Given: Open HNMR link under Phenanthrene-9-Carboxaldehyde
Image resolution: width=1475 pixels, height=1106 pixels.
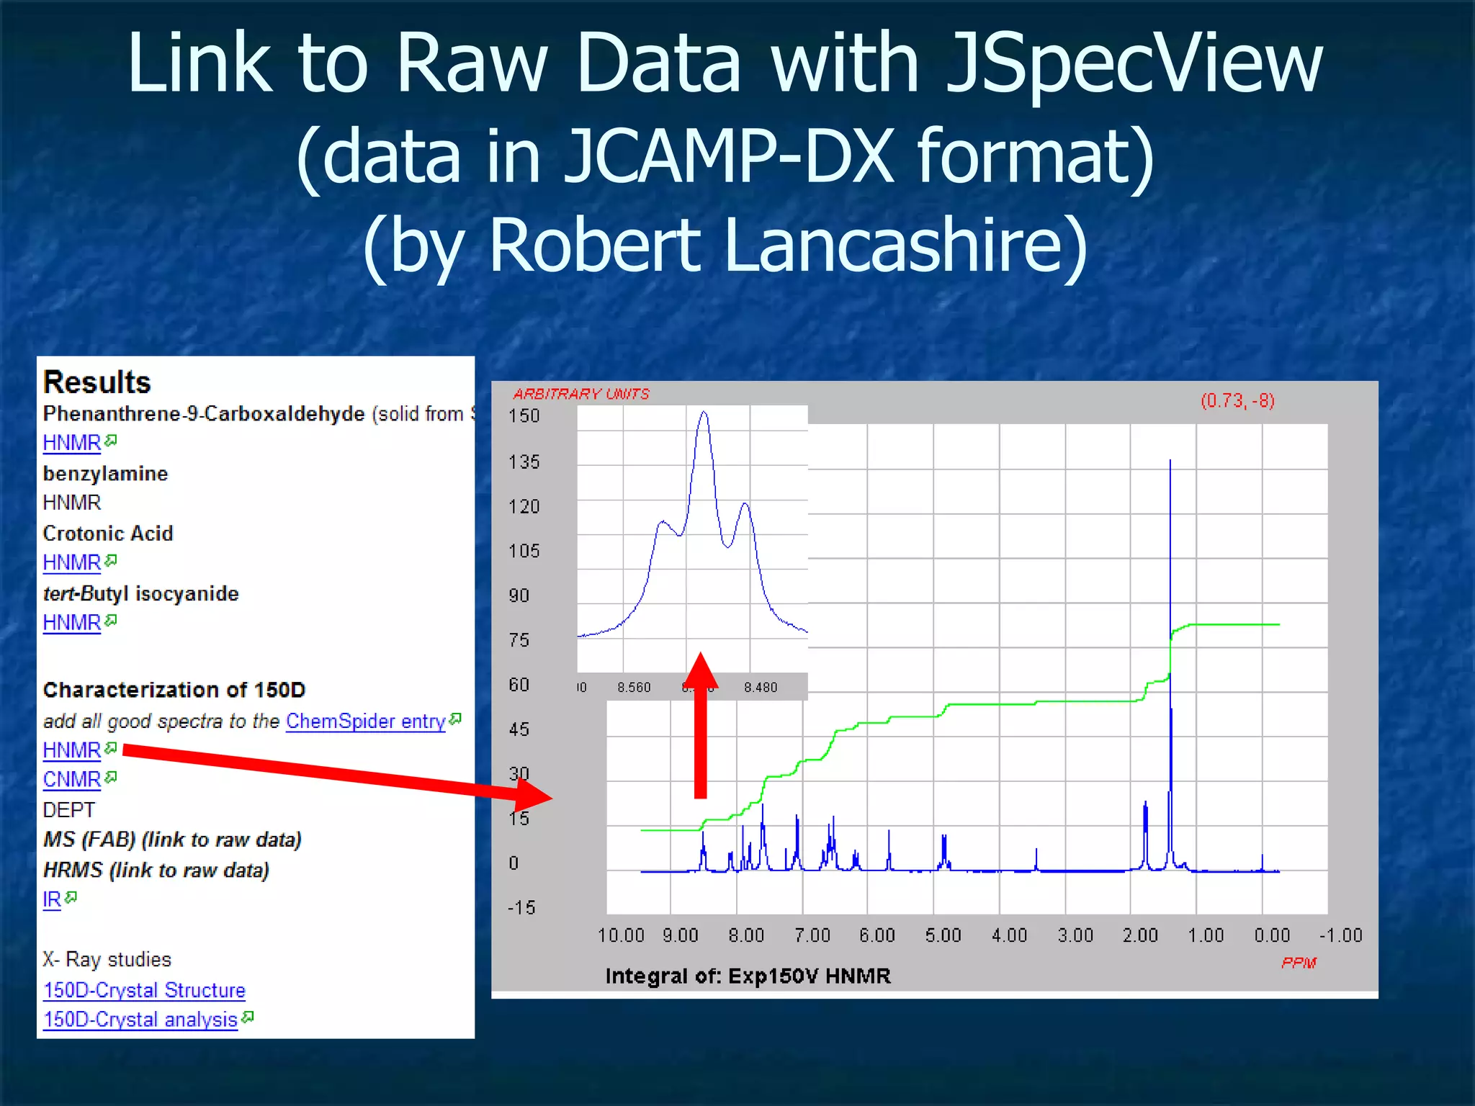Looking at the screenshot, I should tap(72, 443).
